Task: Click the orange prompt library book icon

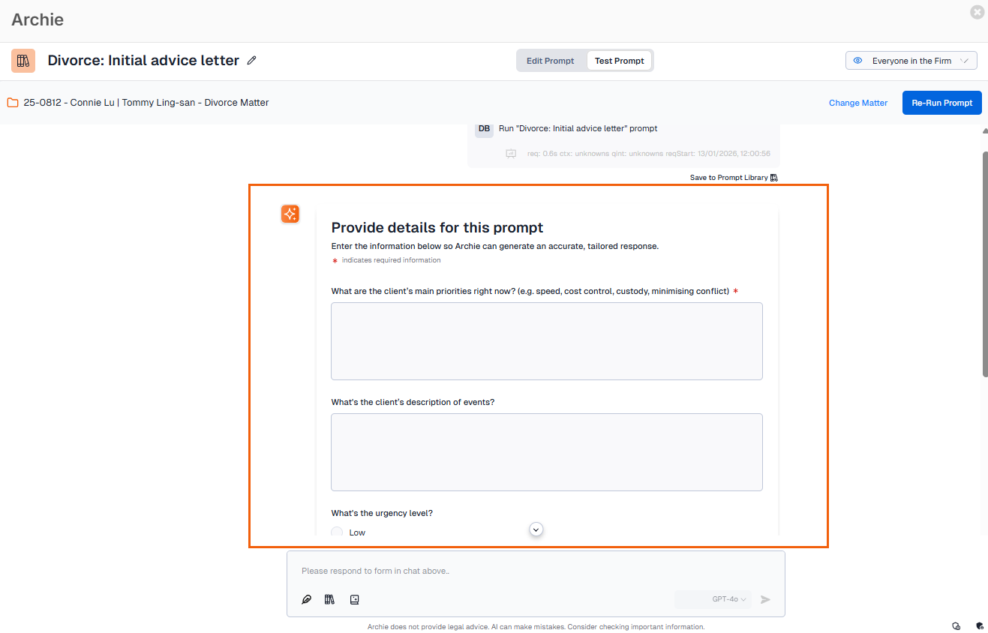Action: [23, 61]
